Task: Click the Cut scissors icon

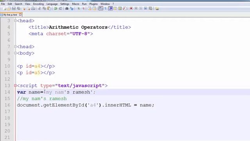Action: pos(39,9)
